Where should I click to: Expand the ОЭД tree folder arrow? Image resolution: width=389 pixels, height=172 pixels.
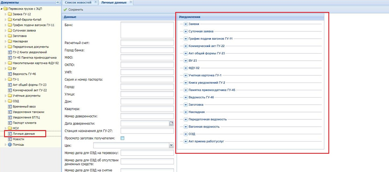coord(6,101)
